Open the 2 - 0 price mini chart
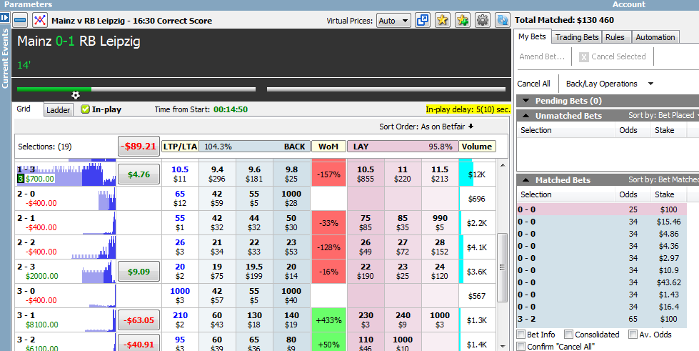This screenshot has width=699, height=351. click(x=107, y=198)
